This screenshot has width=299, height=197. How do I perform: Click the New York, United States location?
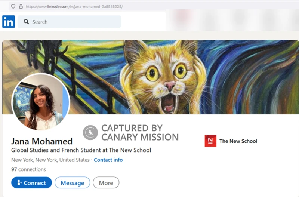(50, 160)
